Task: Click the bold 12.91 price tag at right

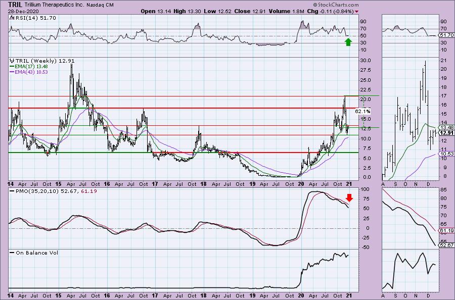Action: 447,133
